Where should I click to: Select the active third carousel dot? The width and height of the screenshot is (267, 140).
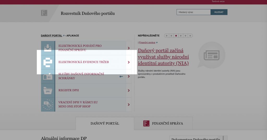[176, 36]
